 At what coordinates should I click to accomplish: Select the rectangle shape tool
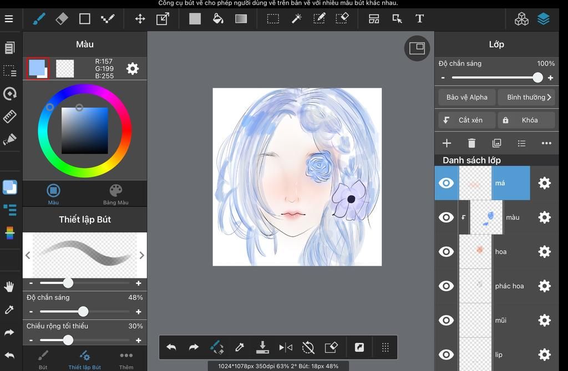pyautogui.click(x=84, y=19)
